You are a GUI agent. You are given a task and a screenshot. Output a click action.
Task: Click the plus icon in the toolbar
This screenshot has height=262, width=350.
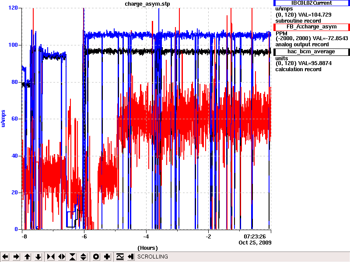click(x=107, y=257)
